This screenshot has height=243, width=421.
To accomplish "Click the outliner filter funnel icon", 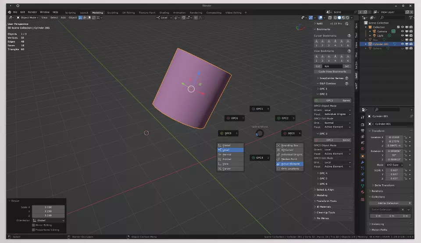I will [410, 17].
